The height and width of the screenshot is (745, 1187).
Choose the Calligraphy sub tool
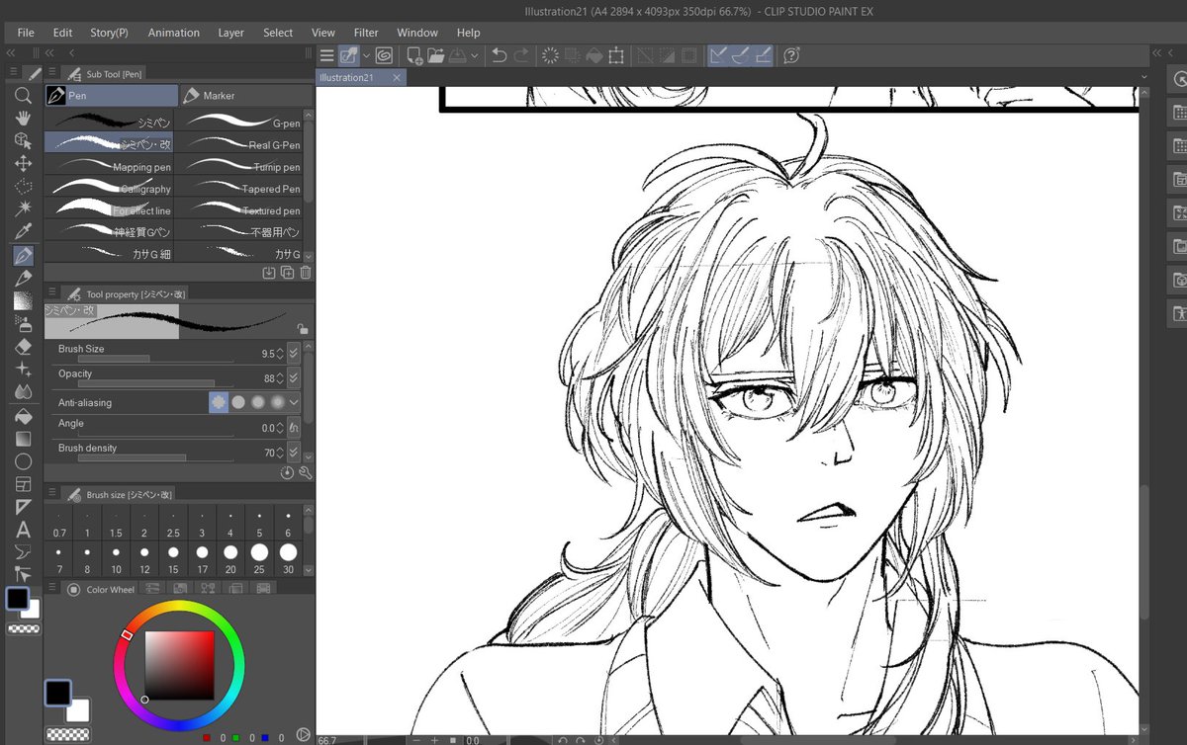pos(109,188)
